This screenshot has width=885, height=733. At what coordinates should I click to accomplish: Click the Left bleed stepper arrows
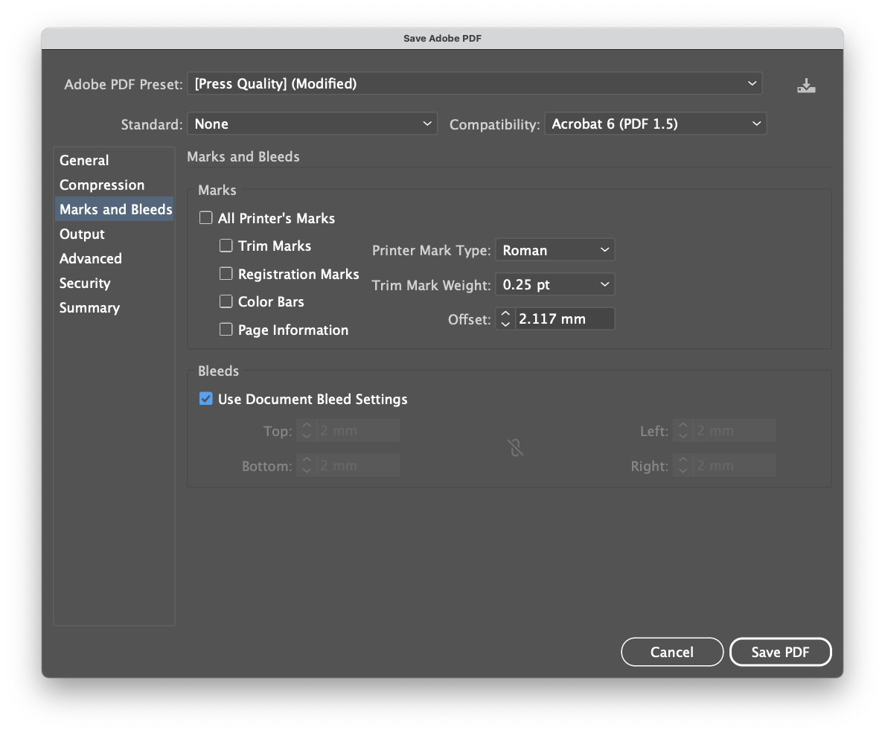coord(683,431)
